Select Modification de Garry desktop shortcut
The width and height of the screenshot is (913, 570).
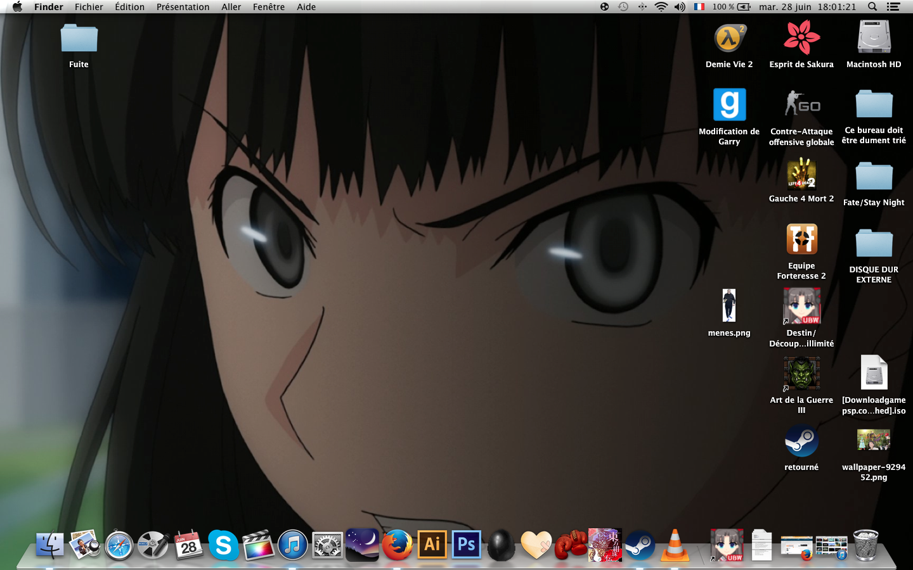[729, 105]
